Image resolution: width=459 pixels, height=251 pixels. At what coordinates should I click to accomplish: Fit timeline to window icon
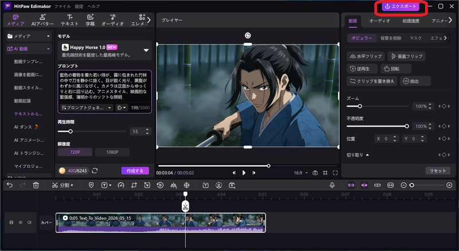click(391, 185)
